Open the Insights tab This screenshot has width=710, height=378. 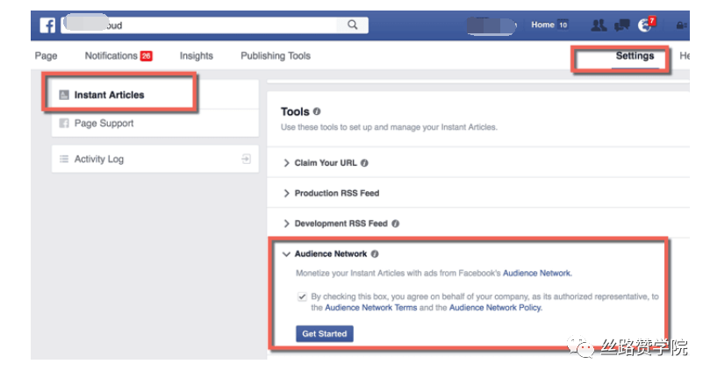[x=196, y=55]
